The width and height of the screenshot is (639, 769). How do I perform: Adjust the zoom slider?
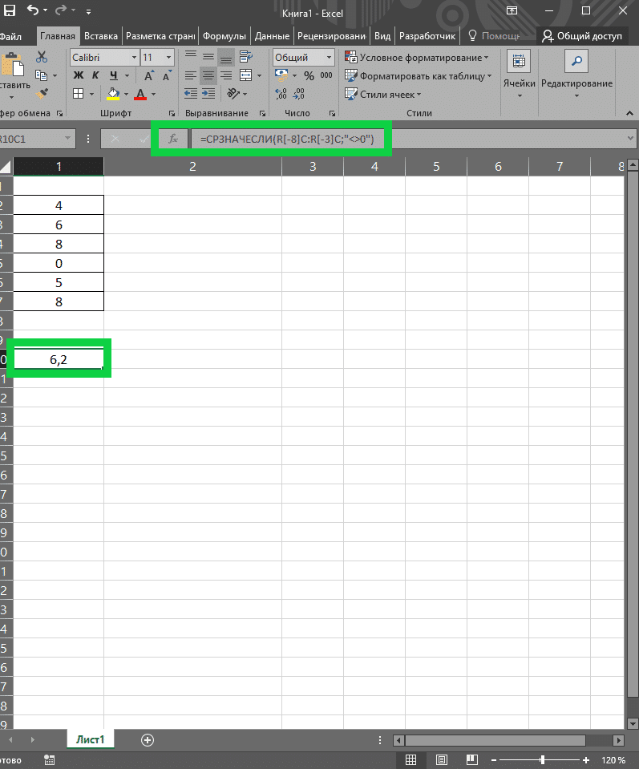542,760
